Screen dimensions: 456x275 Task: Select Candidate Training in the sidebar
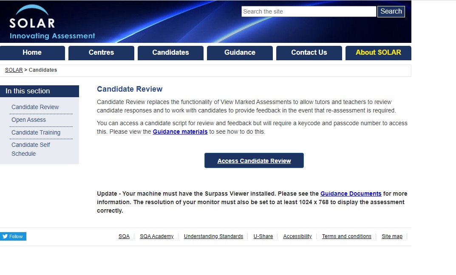point(36,133)
